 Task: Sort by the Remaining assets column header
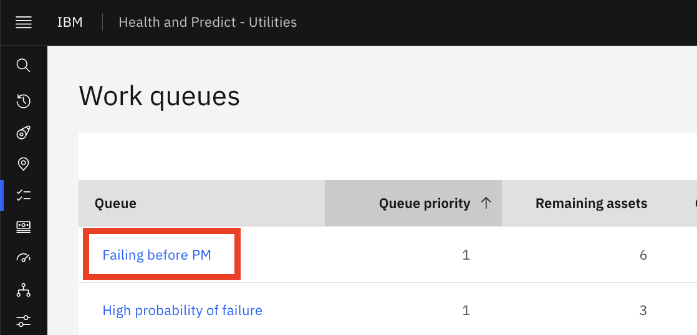(x=591, y=203)
